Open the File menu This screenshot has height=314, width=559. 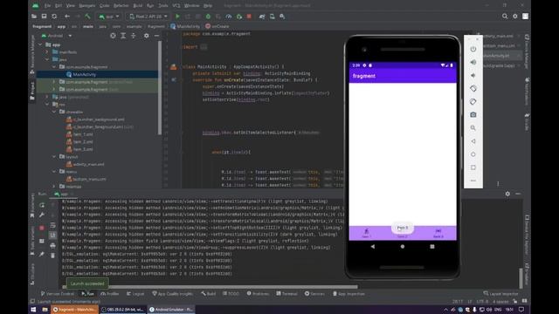[x=47, y=6]
